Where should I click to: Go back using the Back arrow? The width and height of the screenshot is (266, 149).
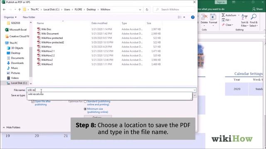click(4, 10)
